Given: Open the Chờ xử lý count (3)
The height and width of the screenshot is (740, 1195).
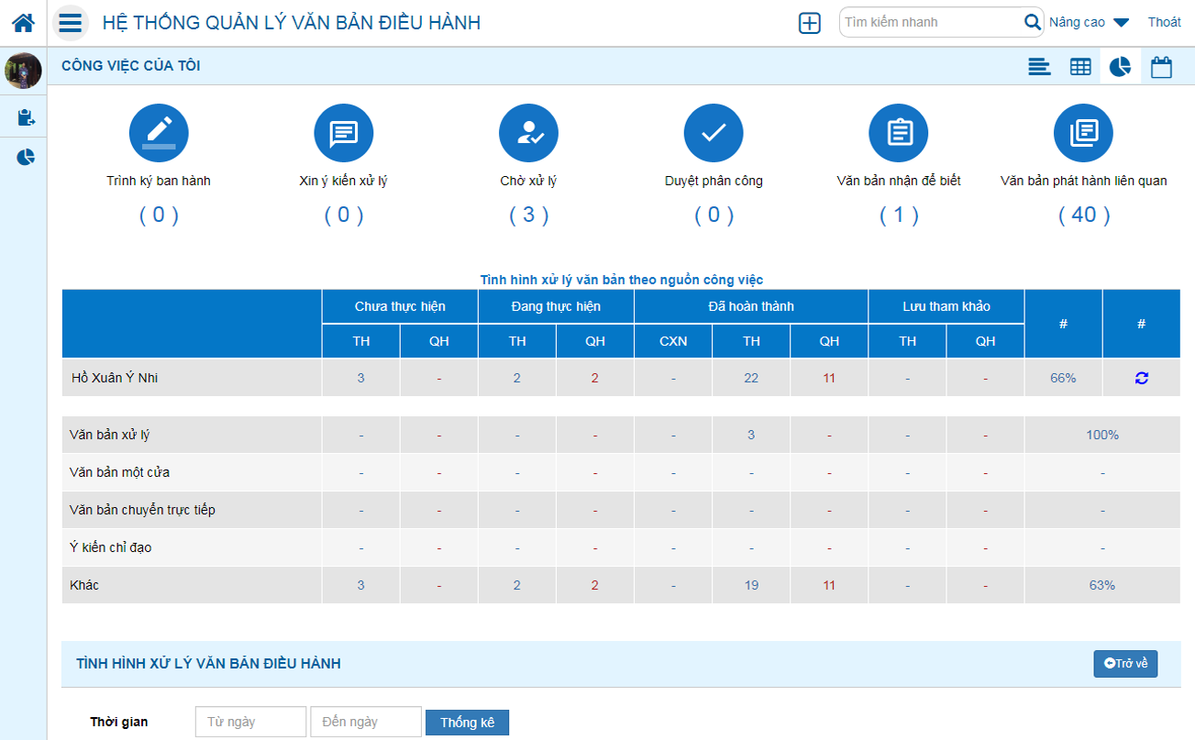Looking at the screenshot, I should point(529,215).
